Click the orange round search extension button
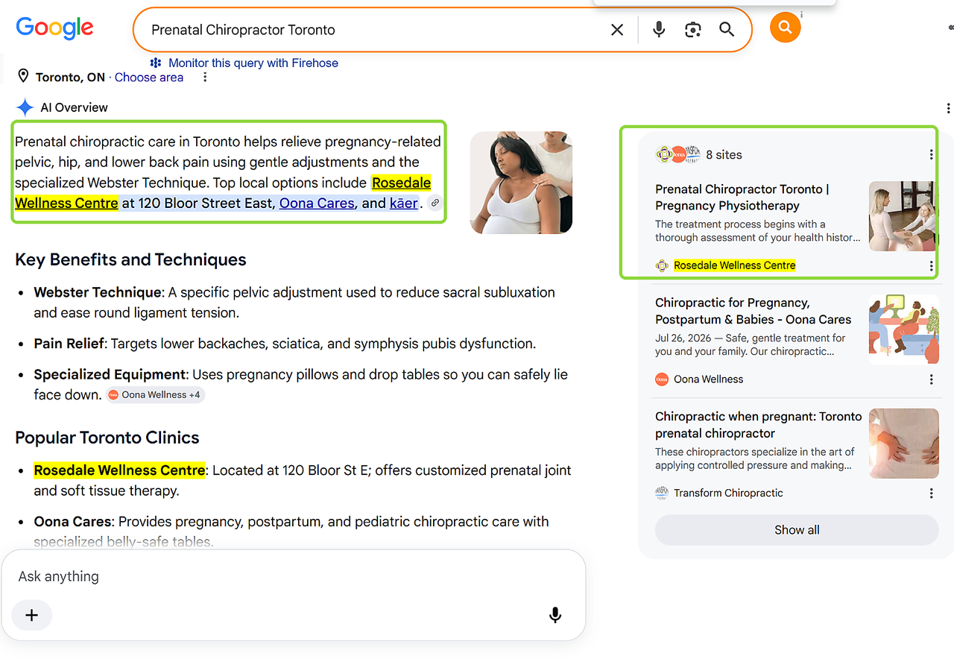This screenshot has width=954, height=662. tap(785, 28)
